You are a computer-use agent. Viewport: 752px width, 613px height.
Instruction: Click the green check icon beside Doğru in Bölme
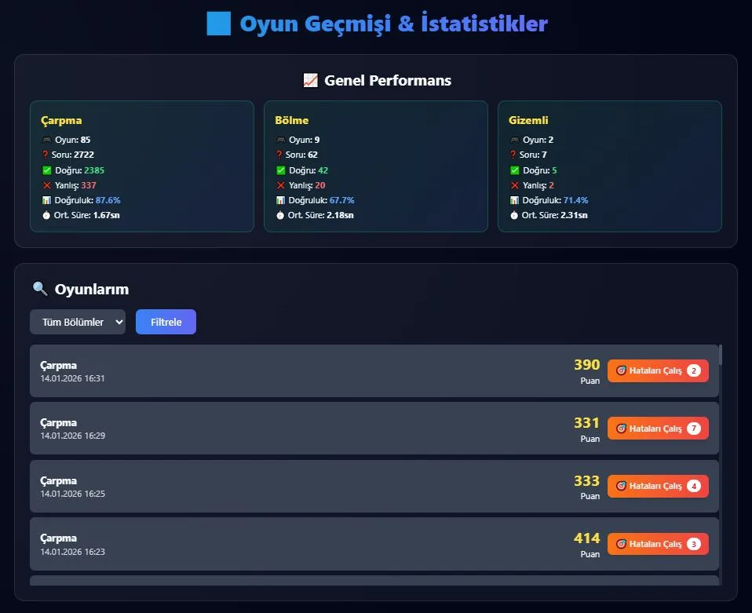280,170
